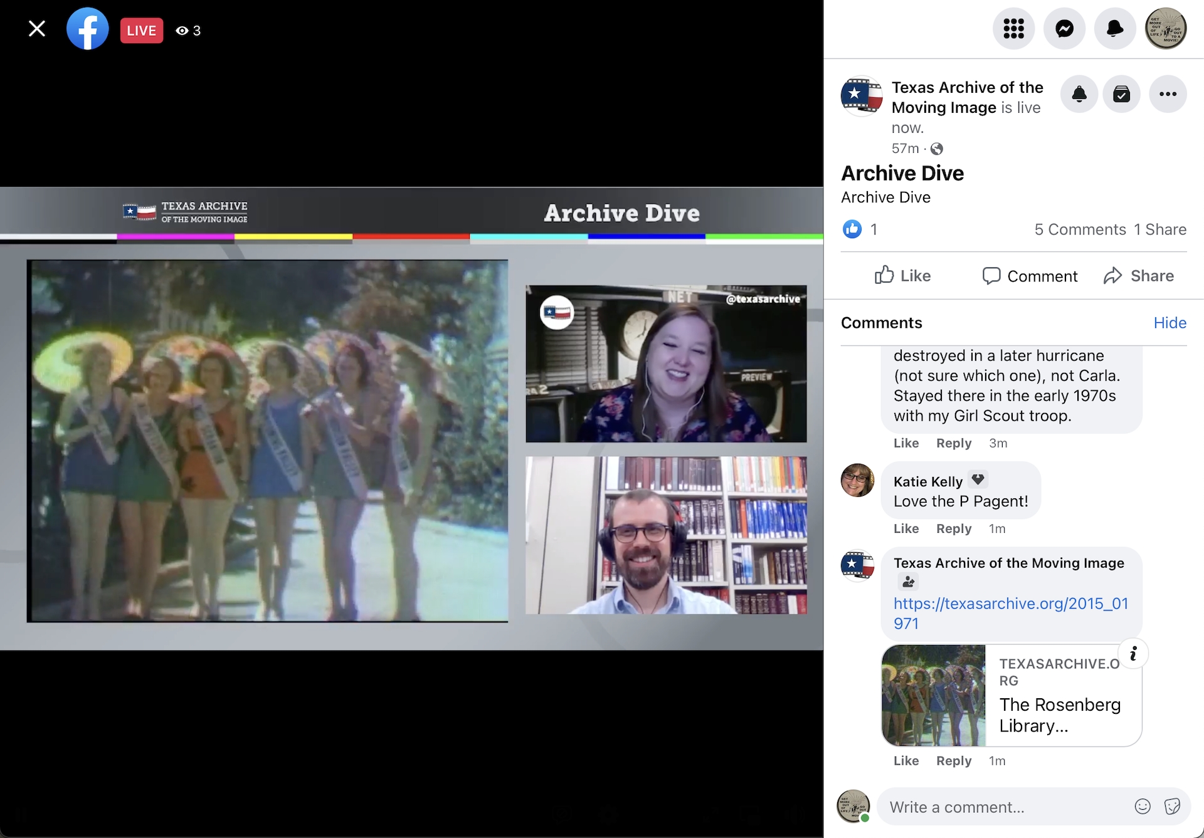Save the video with bookmark icon
The width and height of the screenshot is (1204, 838).
(x=1121, y=95)
